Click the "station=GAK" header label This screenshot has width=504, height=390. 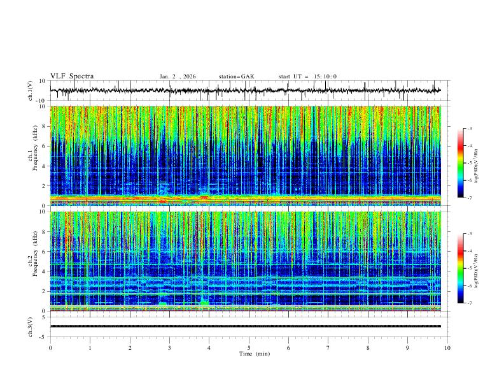(x=236, y=76)
